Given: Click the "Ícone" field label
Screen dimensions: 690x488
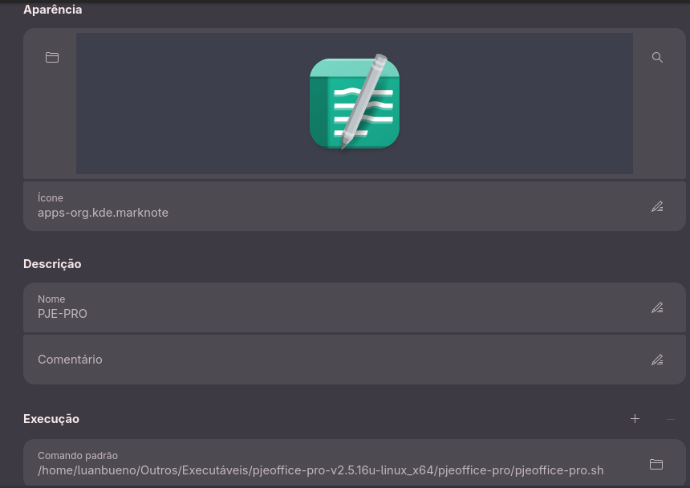Looking at the screenshot, I should click(50, 197).
